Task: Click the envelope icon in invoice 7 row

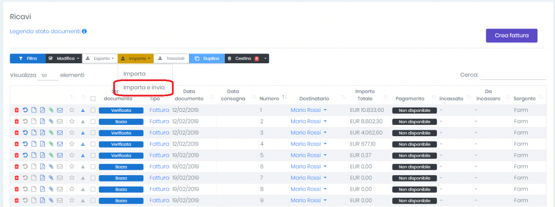Action: [x=60, y=178]
